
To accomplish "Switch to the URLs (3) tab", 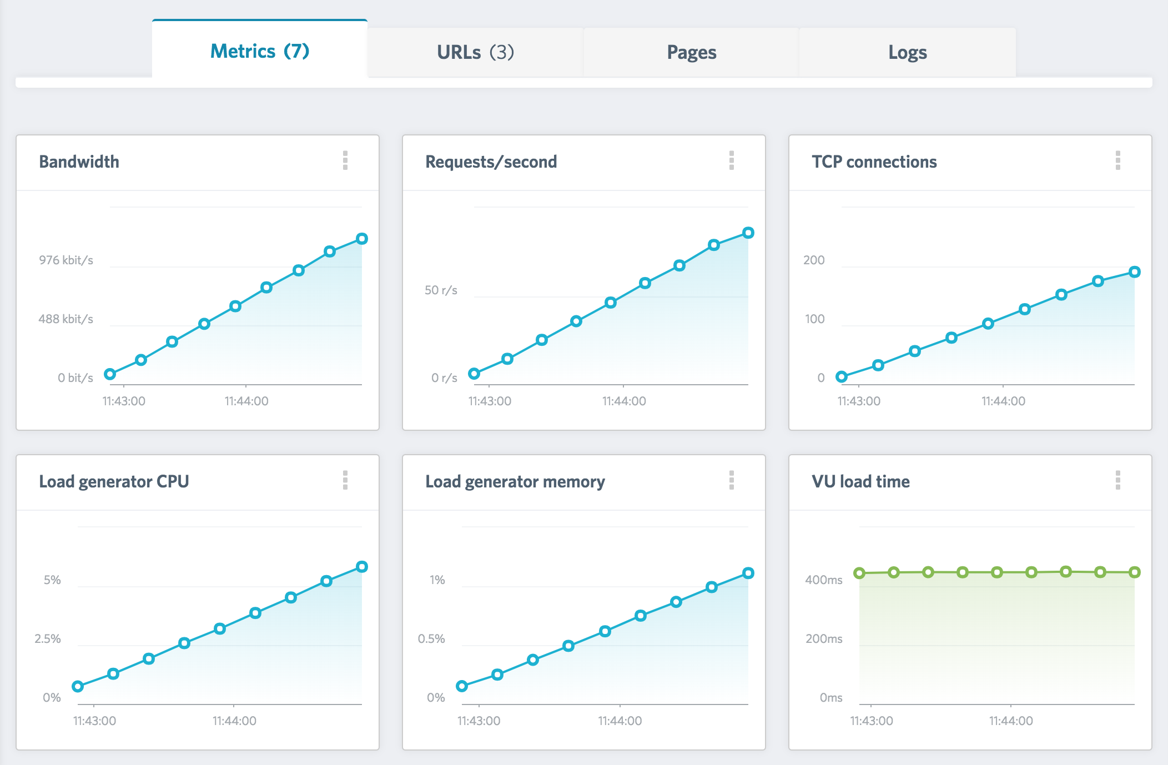I will click(x=475, y=52).
